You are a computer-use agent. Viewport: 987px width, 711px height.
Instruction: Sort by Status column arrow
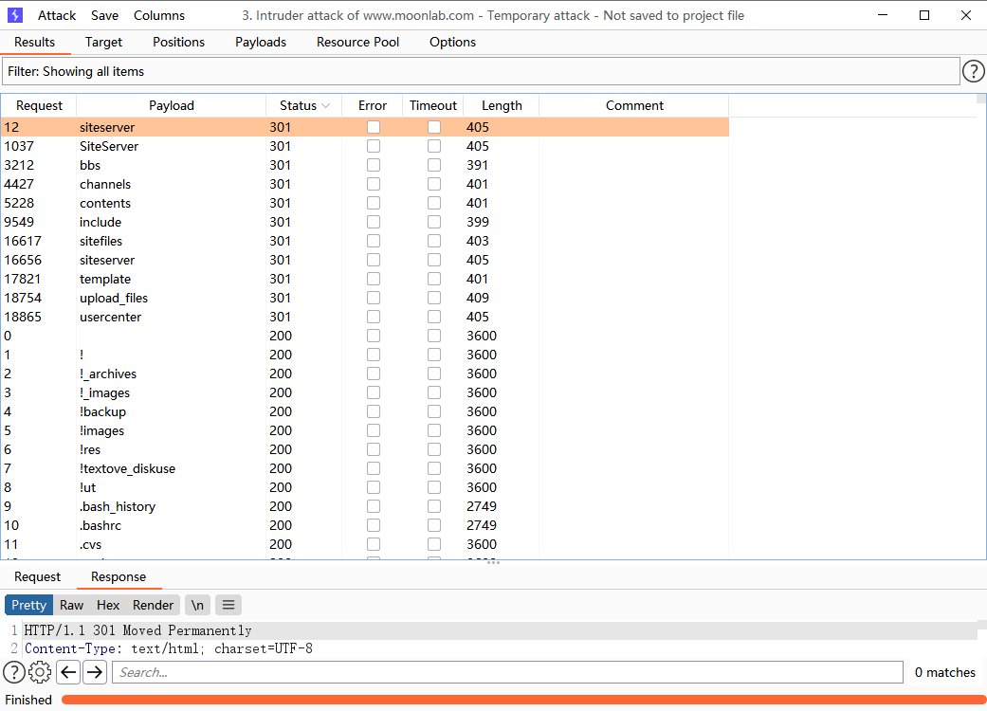[325, 106]
